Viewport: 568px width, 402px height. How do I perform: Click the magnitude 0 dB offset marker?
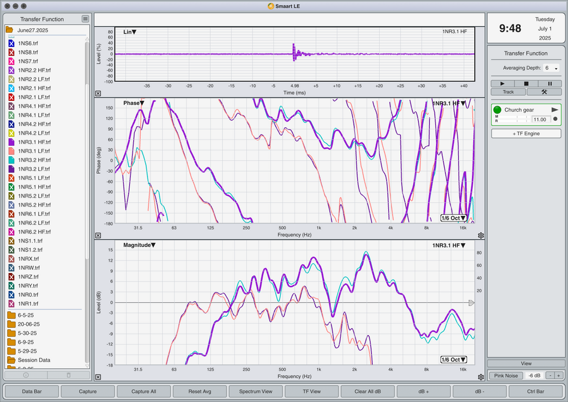coord(471,302)
